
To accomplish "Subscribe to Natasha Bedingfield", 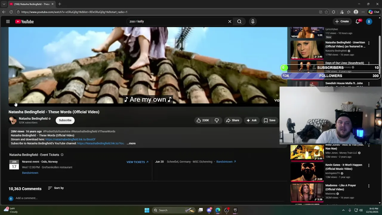I will click(x=65, y=120).
